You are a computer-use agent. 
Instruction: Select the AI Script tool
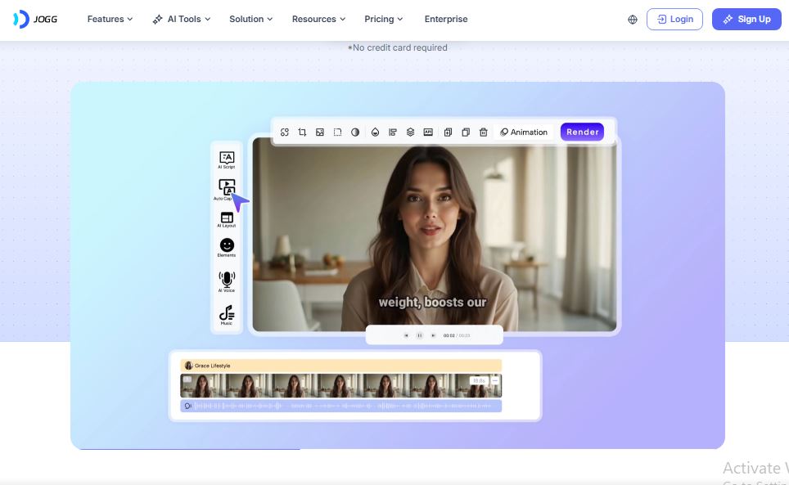(227, 159)
